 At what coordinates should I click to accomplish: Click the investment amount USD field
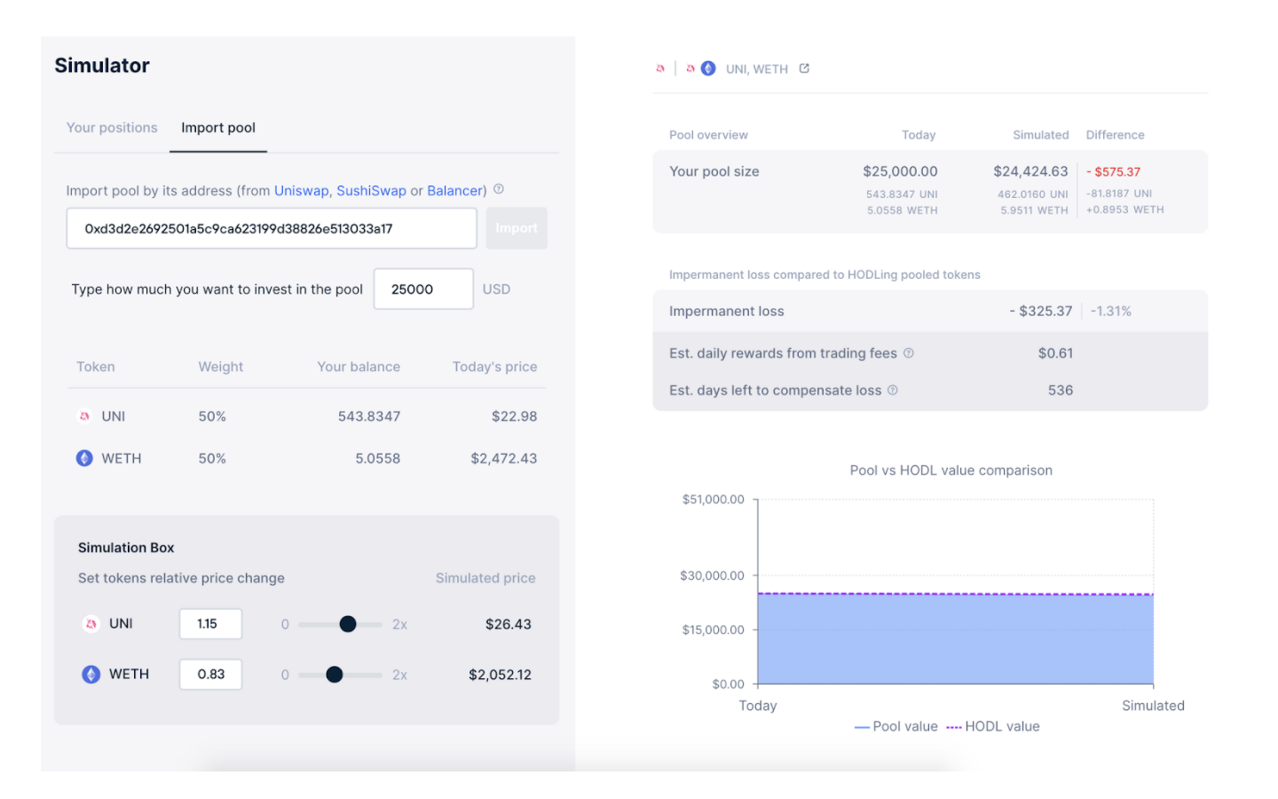[423, 289]
